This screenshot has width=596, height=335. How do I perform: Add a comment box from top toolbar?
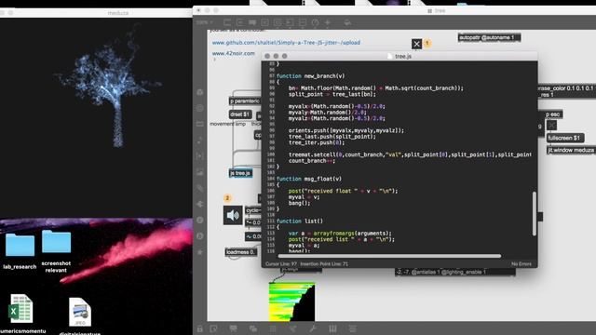[252, 22]
